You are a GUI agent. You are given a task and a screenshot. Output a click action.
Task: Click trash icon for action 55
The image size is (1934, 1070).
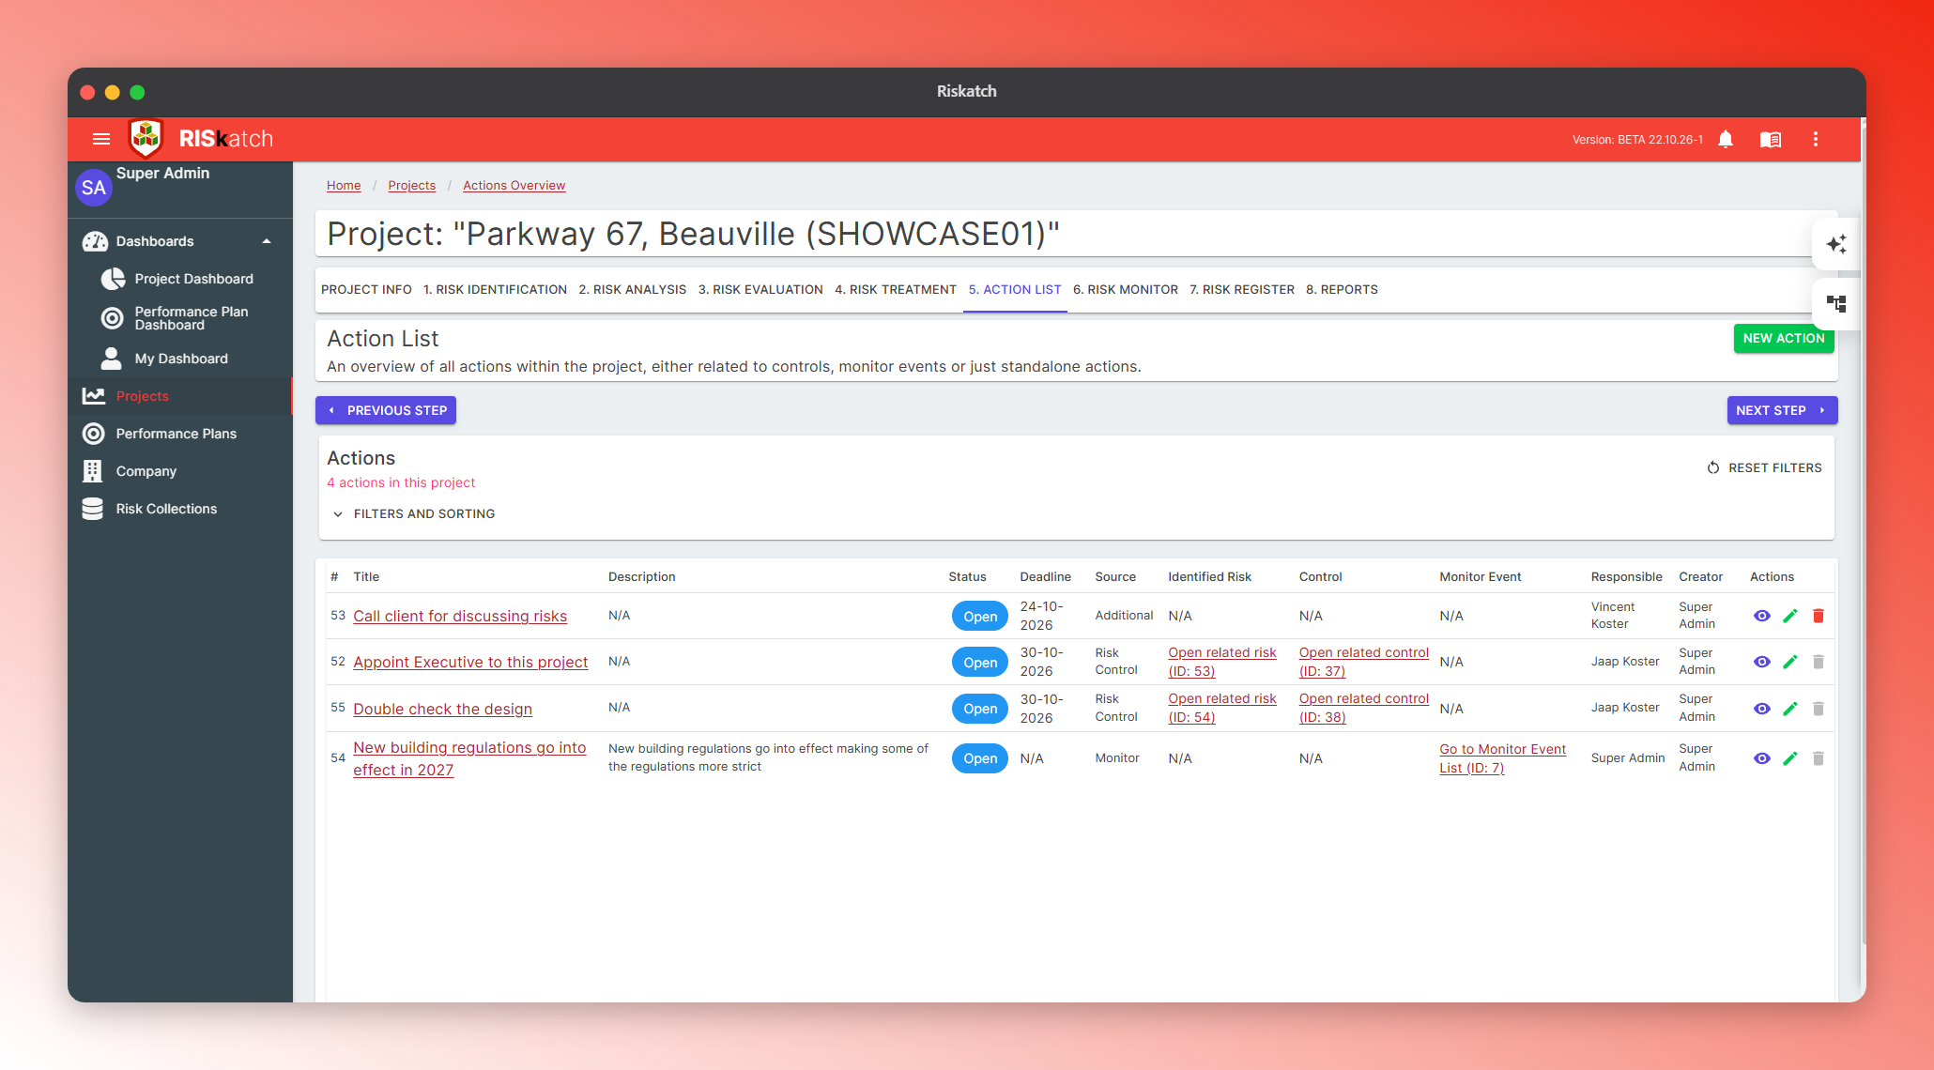pos(1819,709)
